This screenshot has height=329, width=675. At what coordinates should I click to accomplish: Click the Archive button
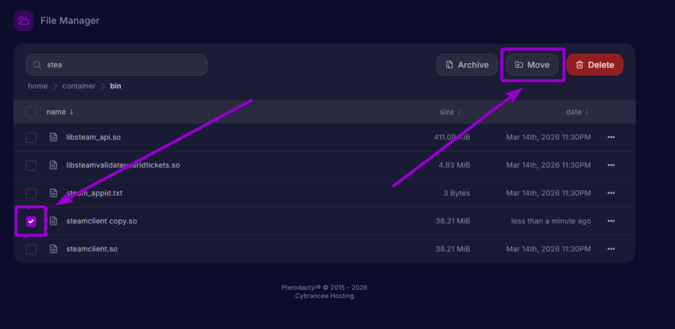coord(467,65)
